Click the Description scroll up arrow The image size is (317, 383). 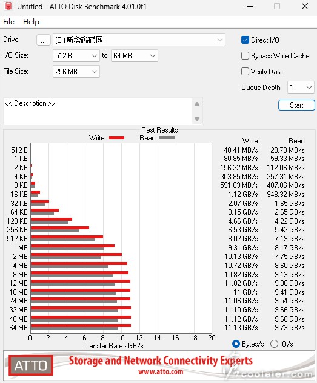[x=197, y=104]
